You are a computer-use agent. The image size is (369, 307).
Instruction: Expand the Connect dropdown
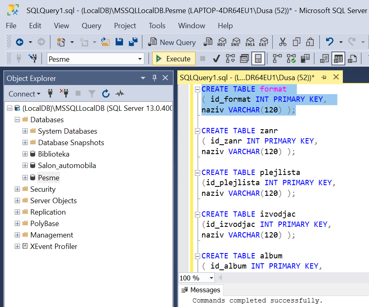[x=25, y=94]
